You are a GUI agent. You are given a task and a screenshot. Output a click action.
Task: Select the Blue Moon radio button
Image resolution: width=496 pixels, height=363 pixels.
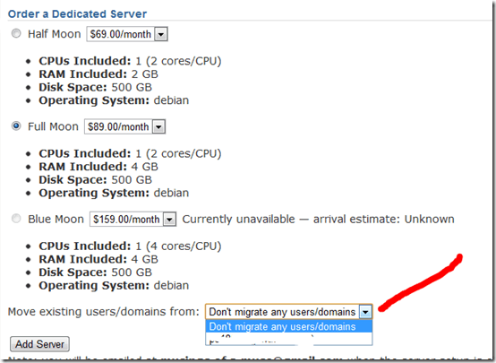16,218
